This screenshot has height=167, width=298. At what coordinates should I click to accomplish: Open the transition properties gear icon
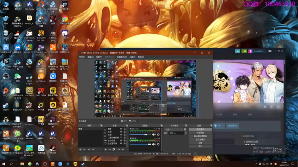point(185,130)
